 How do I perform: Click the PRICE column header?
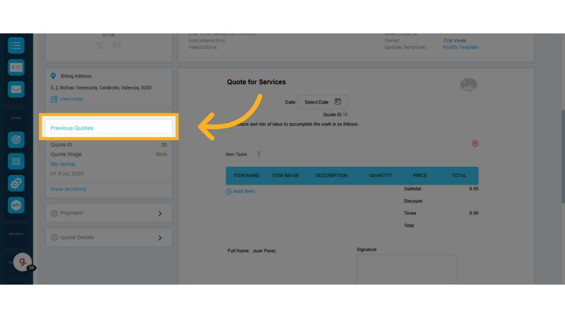[420, 176]
